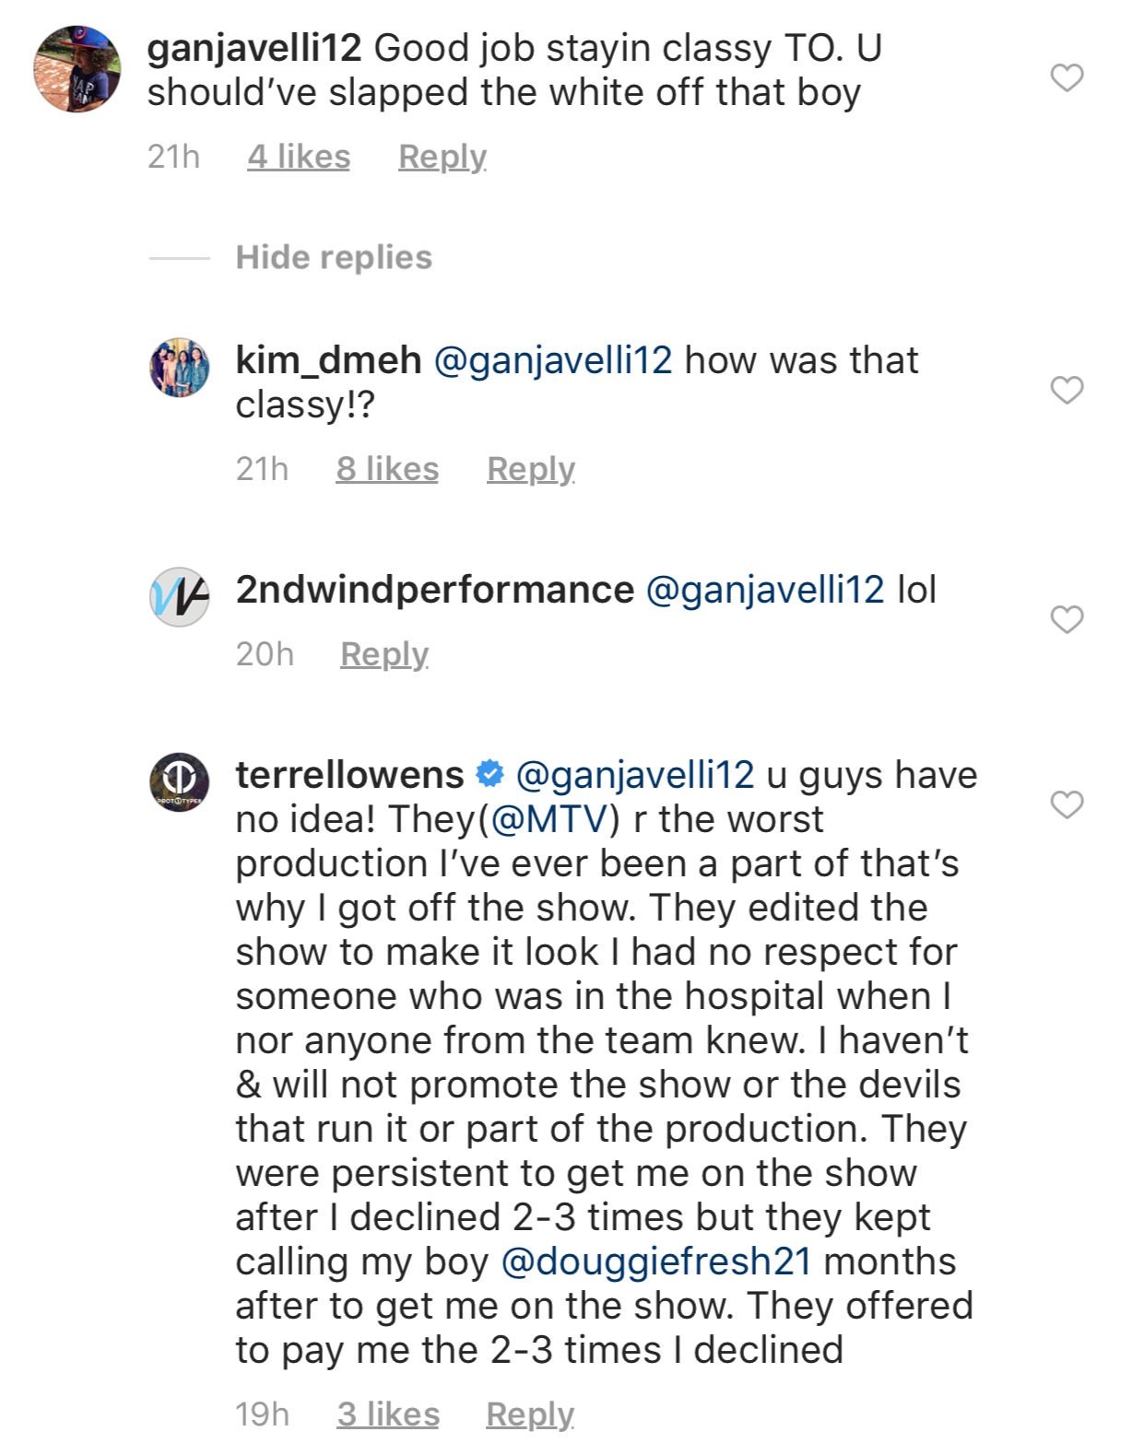Open terrellowens username link
The image size is (1145, 1455).
pyautogui.click(x=349, y=775)
